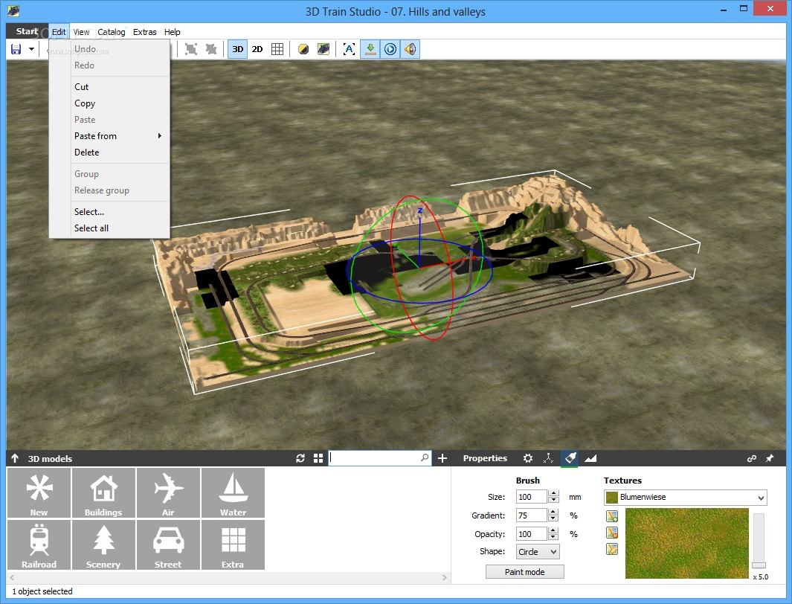
Task: Expand the Paste from submenu
Action: tap(109, 136)
